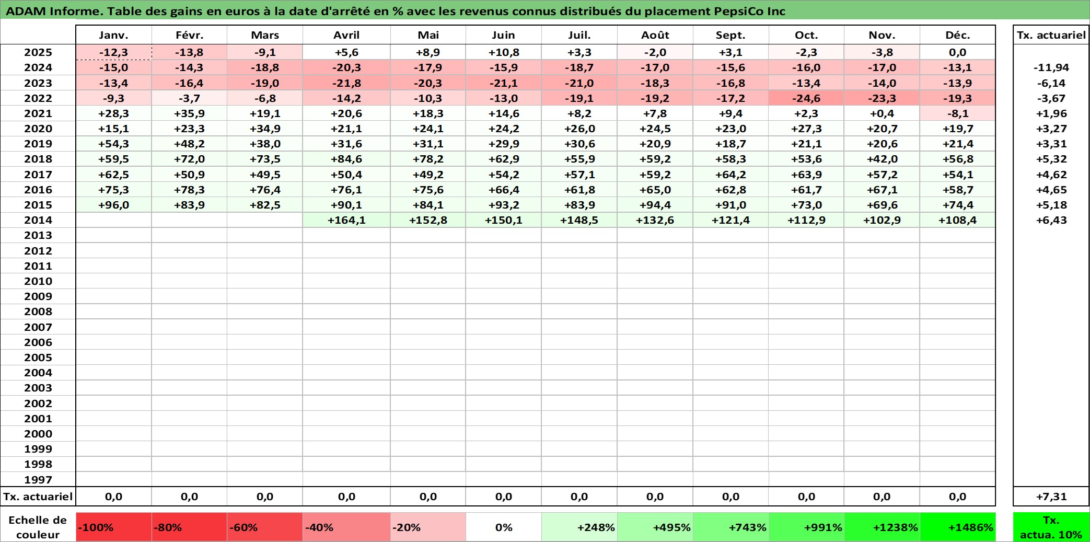Viewport: 1090px width, 542px height.
Task: Click the Juil. column header
Action: click(x=579, y=35)
